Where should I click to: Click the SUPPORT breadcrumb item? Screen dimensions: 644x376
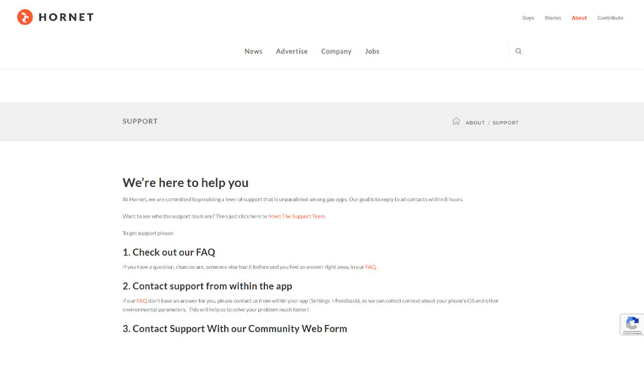505,123
